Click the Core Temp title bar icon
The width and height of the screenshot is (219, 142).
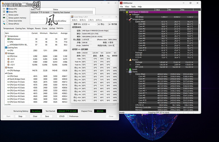[72, 17]
